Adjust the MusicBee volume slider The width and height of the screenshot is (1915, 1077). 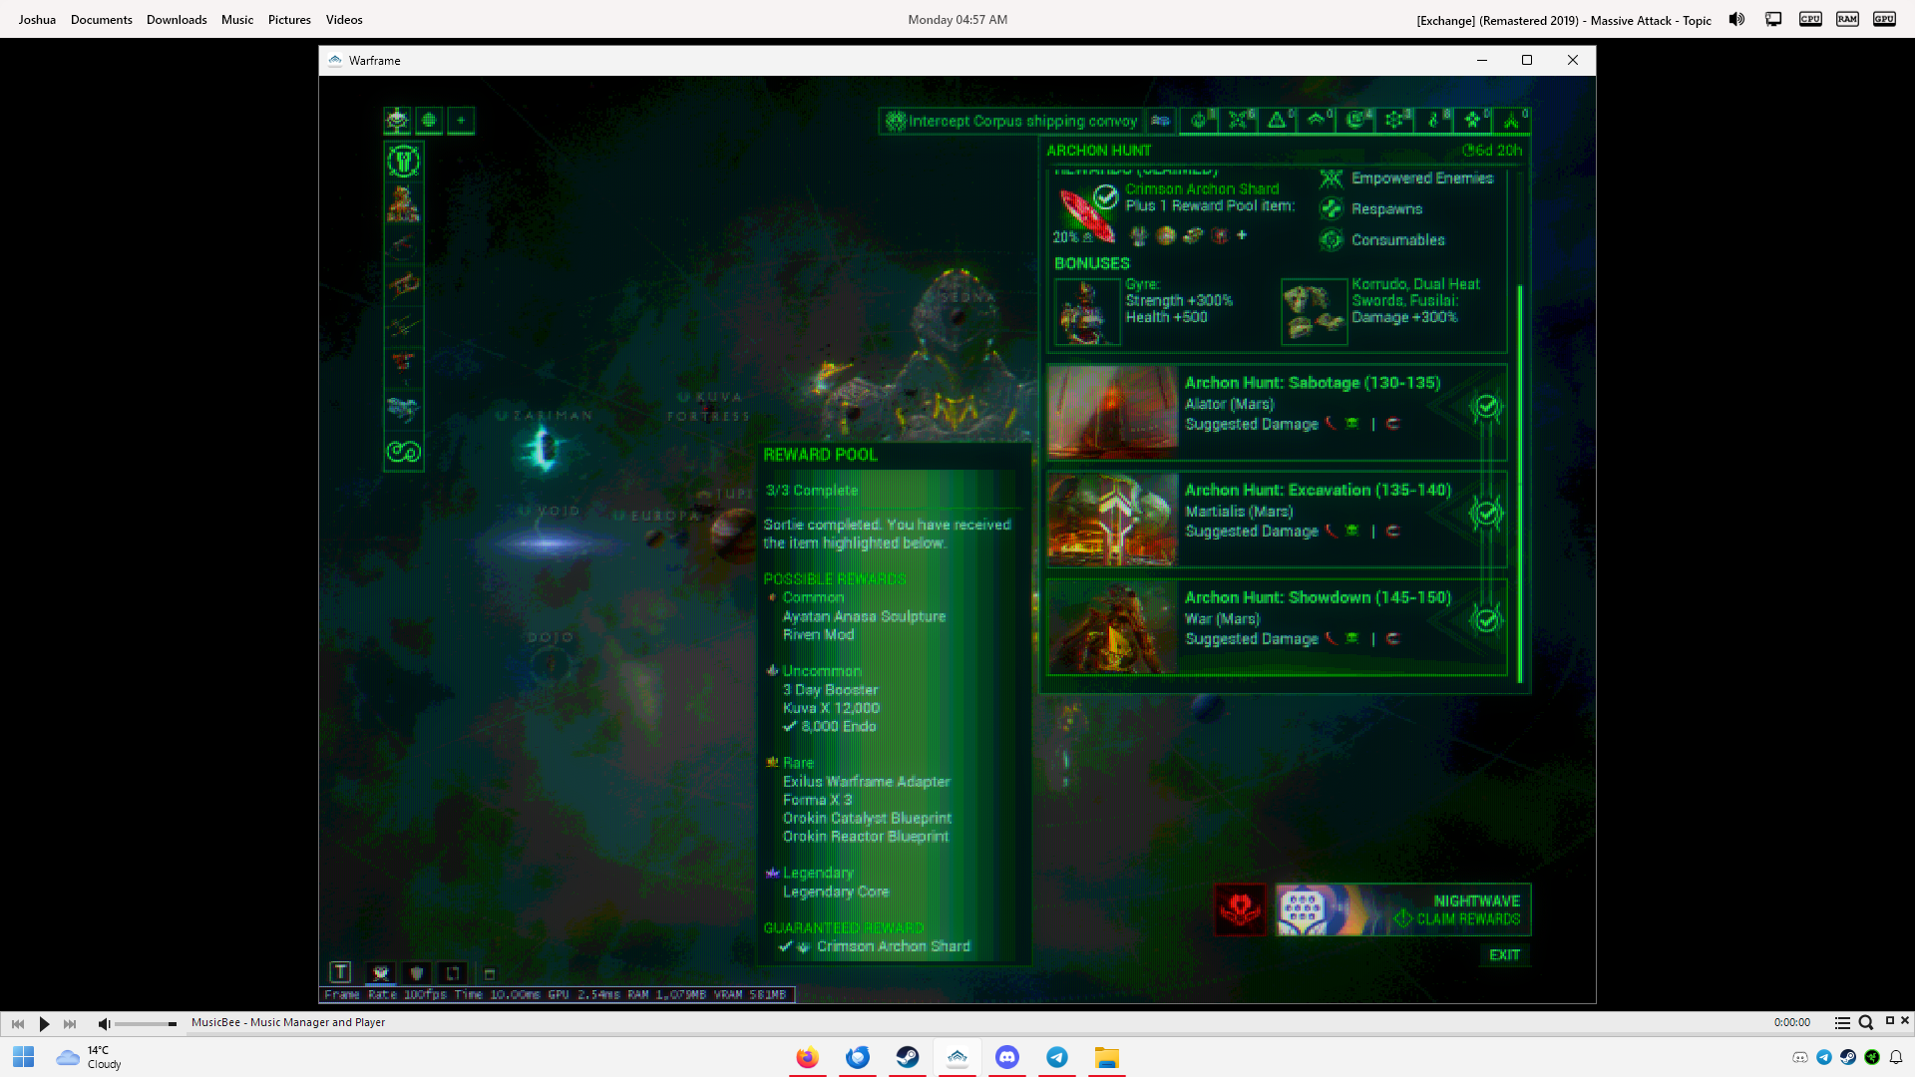pos(146,1024)
